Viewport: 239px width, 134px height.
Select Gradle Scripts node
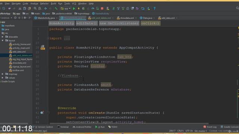pos(8,82)
